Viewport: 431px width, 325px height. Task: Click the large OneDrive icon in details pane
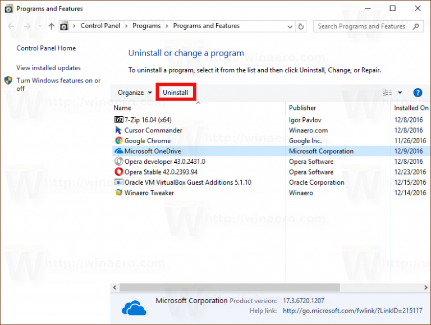[134, 308]
